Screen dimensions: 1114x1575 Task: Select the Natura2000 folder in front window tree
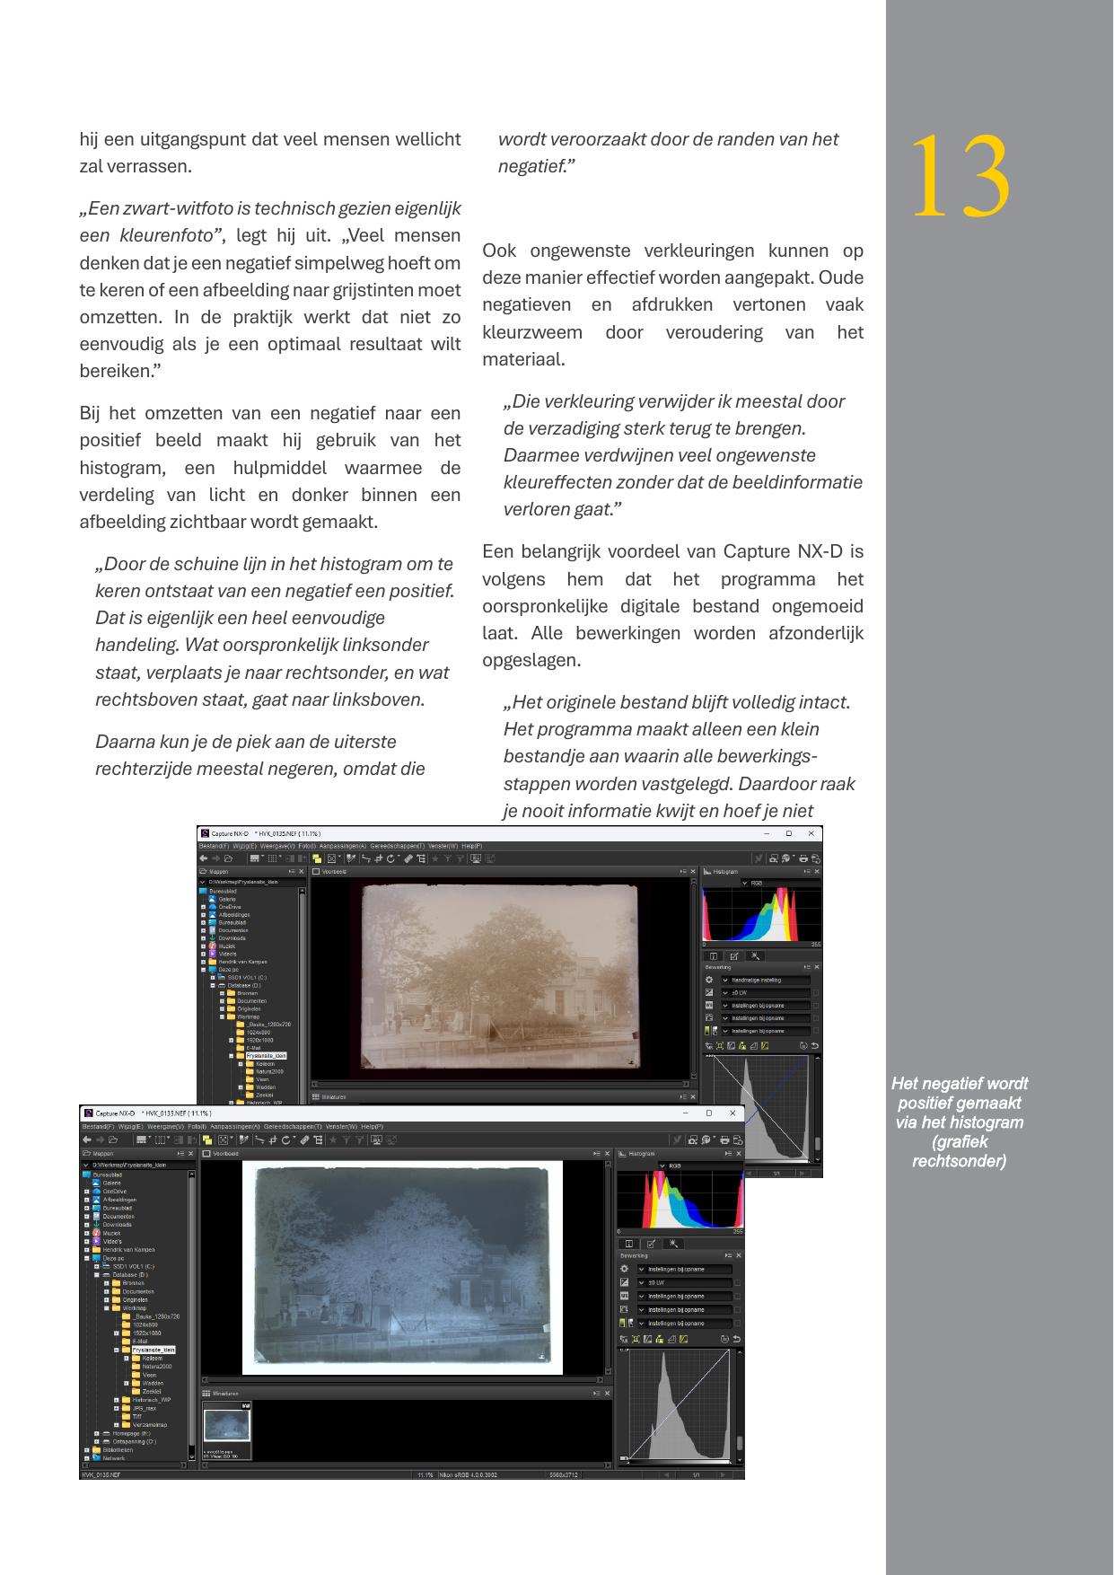click(156, 1367)
